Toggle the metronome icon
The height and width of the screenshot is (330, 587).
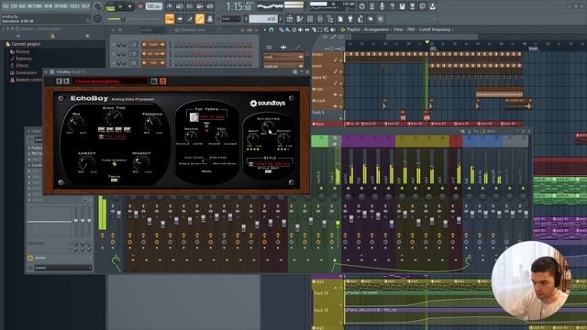(170, 6)
